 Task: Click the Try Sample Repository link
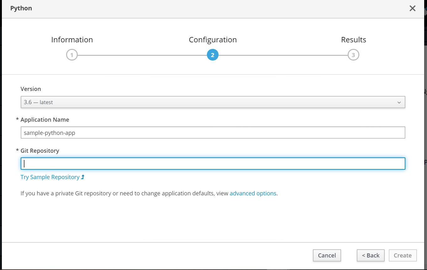pyautogui.click(x=50, y=177)
